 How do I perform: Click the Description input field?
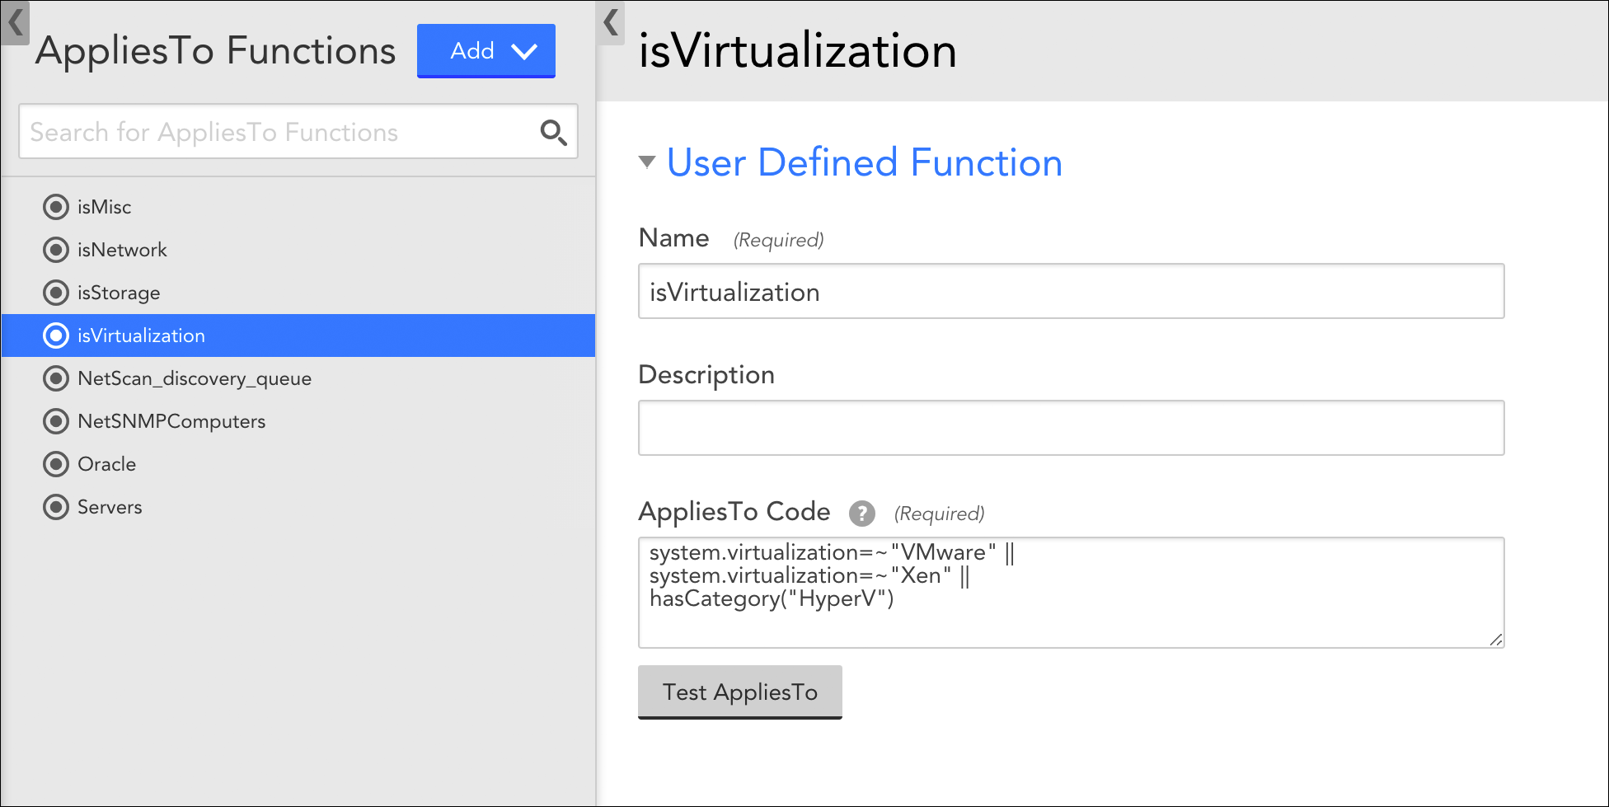click(1072, 428)
